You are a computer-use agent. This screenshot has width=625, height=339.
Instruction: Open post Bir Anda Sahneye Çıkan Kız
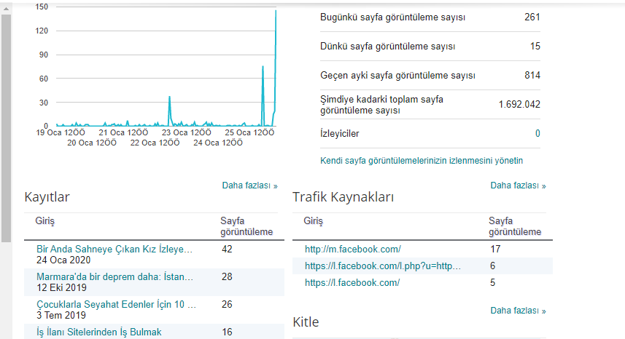point(114,250)
